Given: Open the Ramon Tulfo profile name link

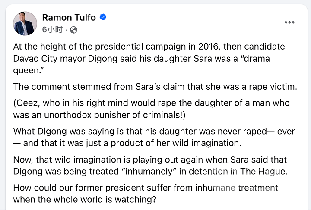Looking at the screenshot, I should pyautogui.click(x=69, y=17).
